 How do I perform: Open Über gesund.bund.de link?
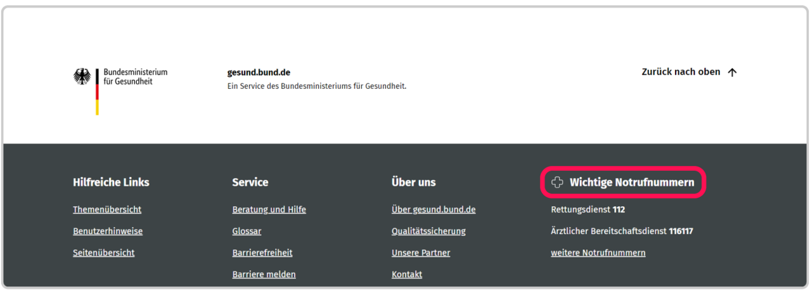433,210
